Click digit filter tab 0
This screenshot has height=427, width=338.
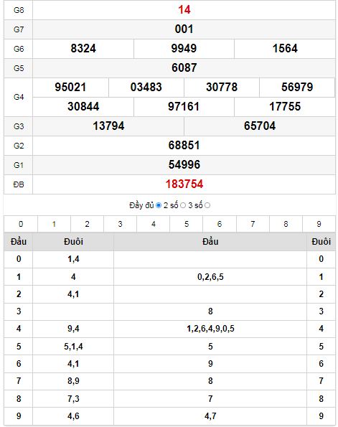(x=21, y=224)
